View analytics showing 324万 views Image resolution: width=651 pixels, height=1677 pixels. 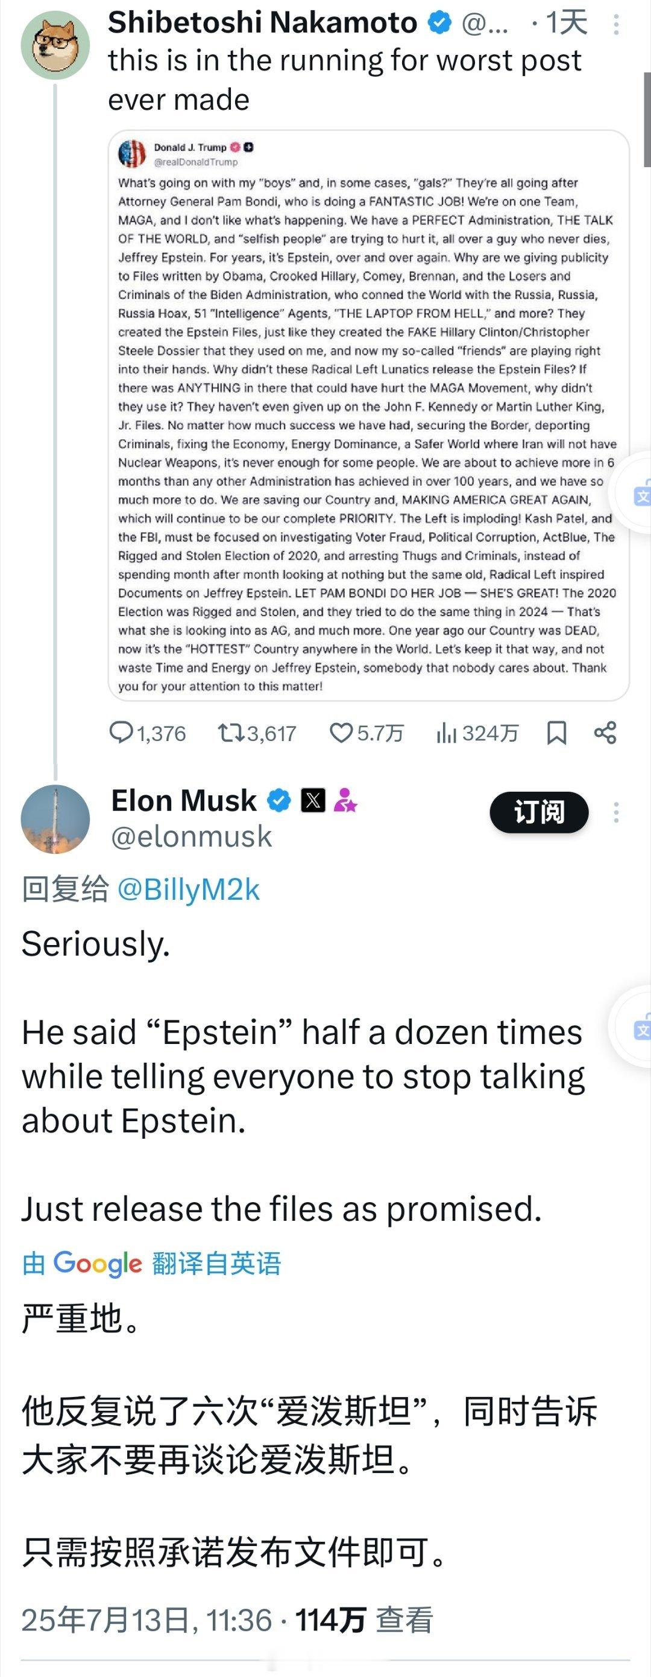pos(477,733)
